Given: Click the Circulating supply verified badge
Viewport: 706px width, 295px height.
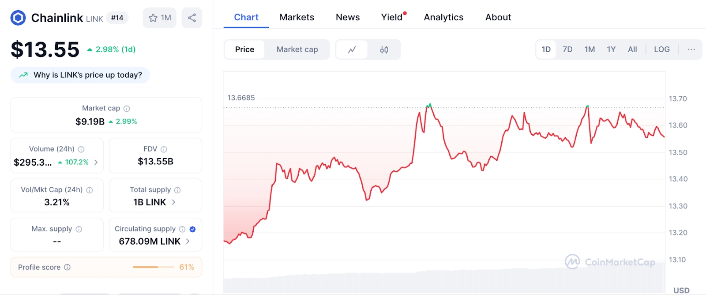Looking at the screenshot, I should 192,229.
